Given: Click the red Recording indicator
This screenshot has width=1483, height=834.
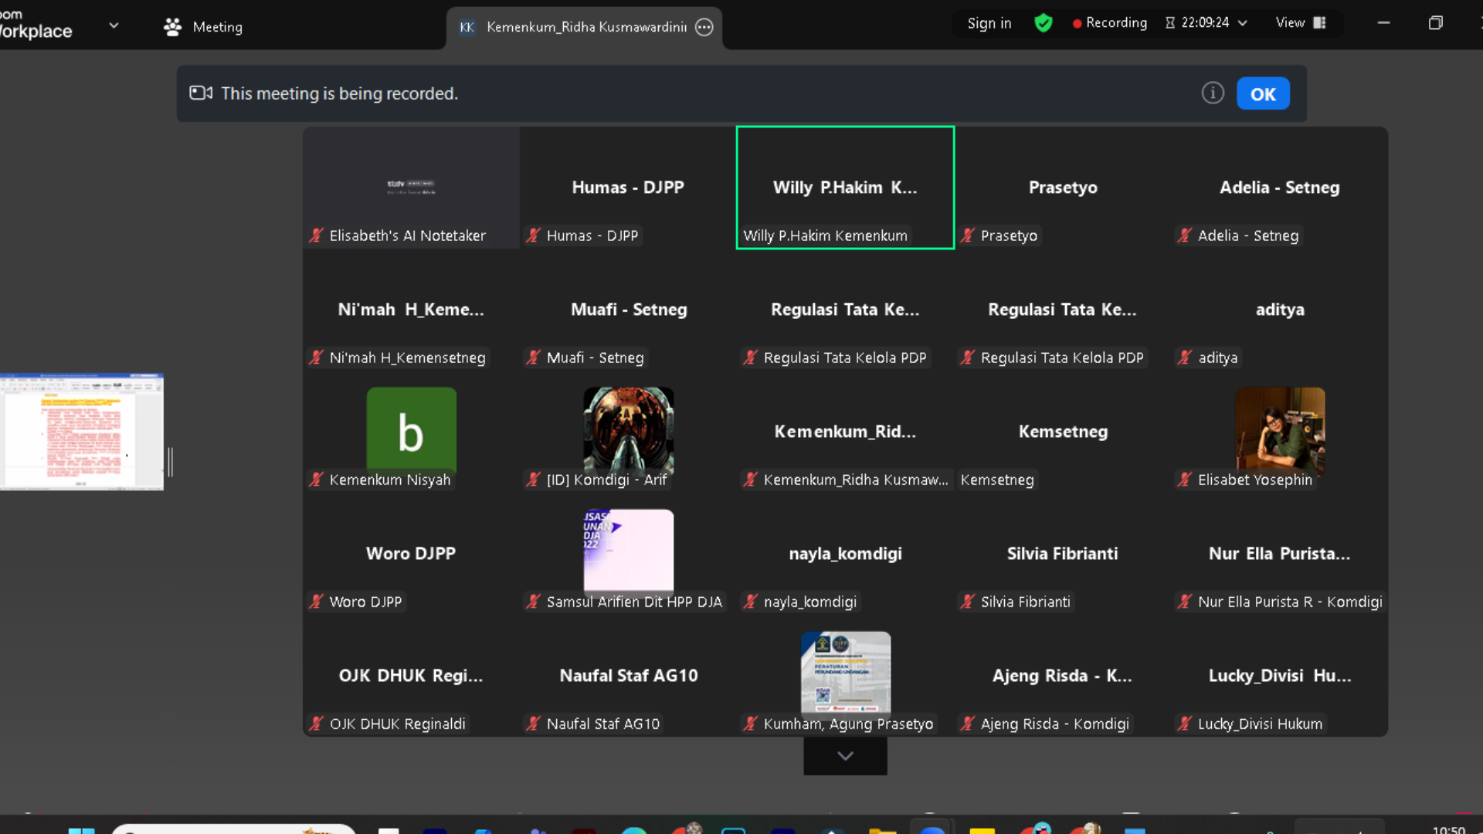Looking at the screenshot, I should coord(1109,23).
